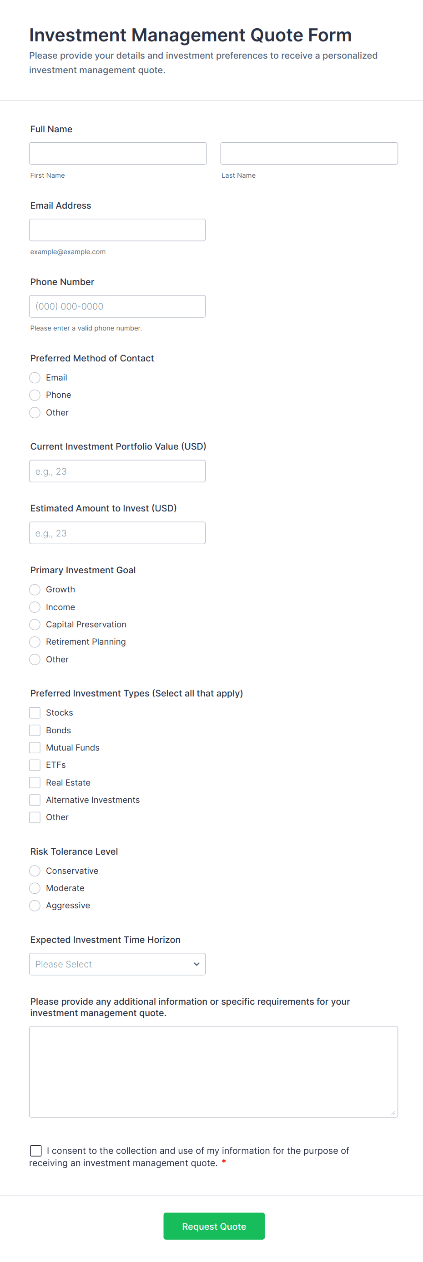Image resolution: width=423 pixels, height=1262 pixels.
Task: Click the Estimated Amount to Invest field
Action: tap(117, 533)
